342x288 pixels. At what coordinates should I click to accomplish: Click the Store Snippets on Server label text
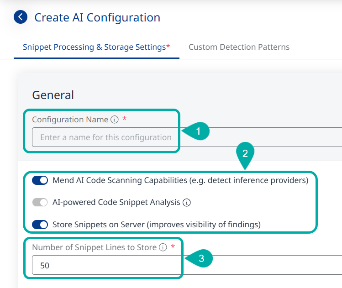156,224
